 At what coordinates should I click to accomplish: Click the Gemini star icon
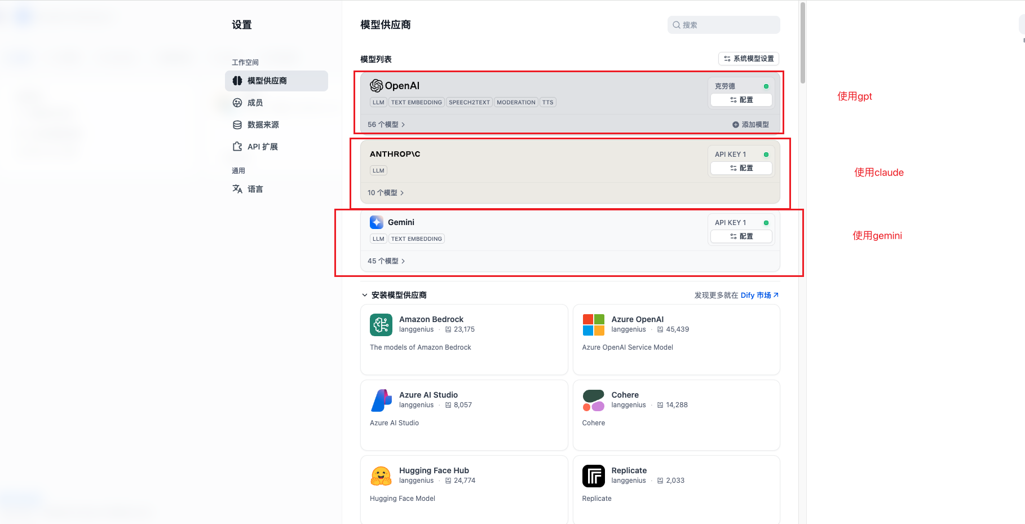(x=376, y=222)
